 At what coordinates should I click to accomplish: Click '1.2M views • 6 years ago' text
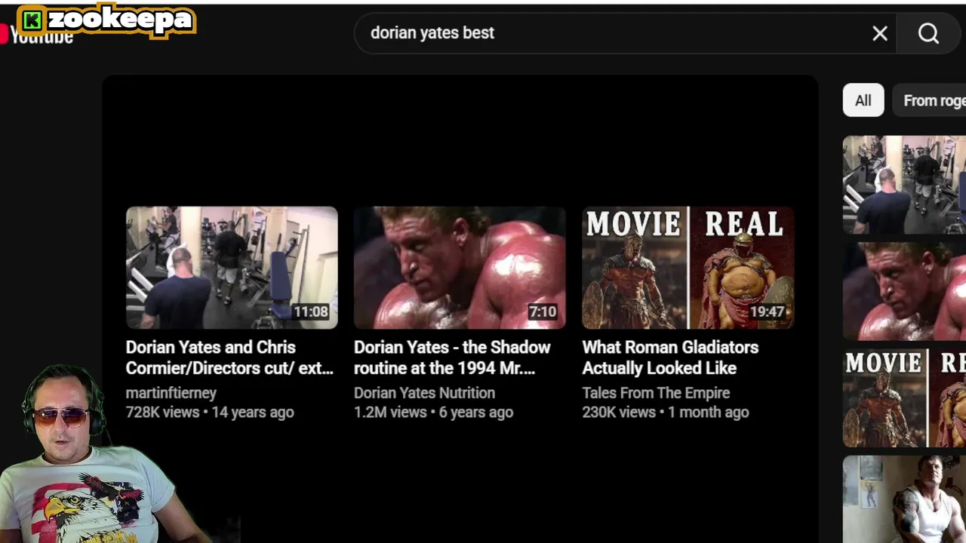coord(433,413)
